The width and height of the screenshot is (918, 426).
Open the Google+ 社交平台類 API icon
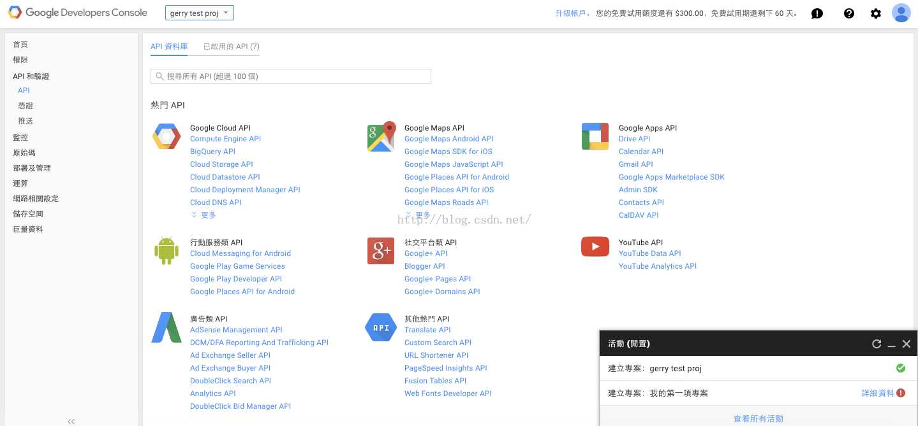pos(380,251)
